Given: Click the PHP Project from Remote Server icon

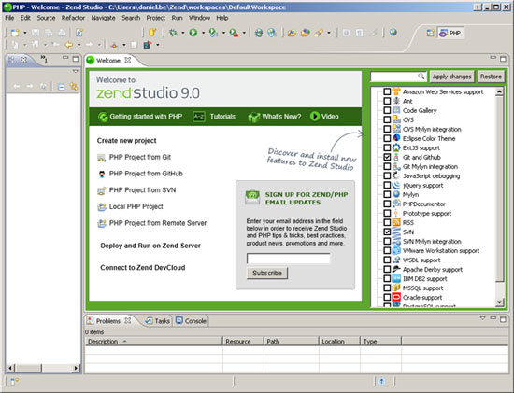Looking at the screenshot, I should [x=102, y=223].
